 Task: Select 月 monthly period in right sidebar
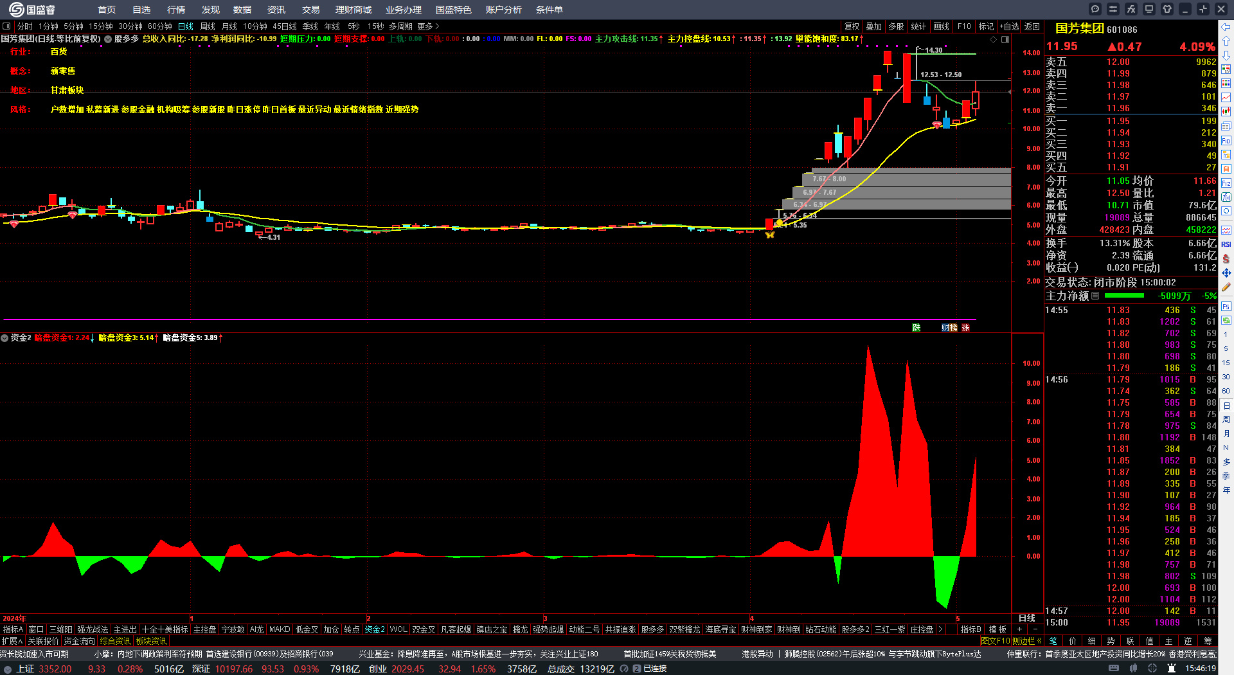[x=1226, y=433]
